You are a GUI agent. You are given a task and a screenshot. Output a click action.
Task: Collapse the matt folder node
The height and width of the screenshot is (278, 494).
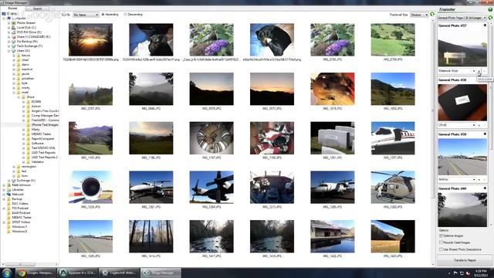[14, 93]
